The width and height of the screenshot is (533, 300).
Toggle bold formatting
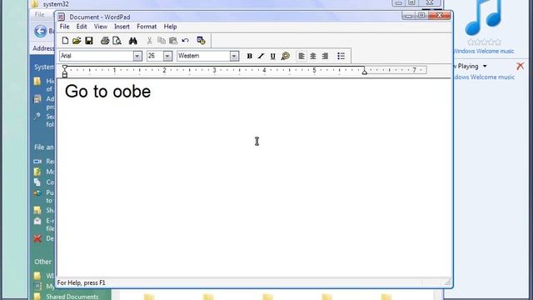[x=250, y=56]
